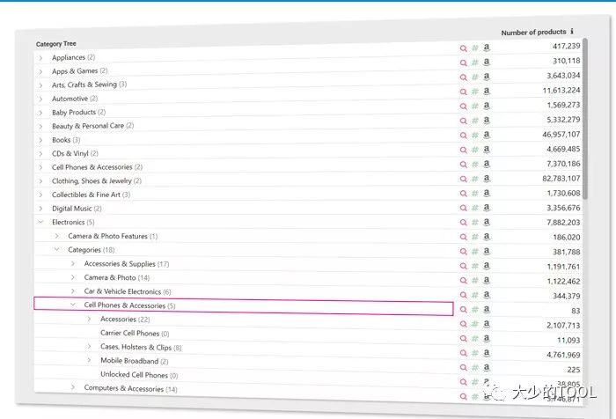Click the product count 82,783,107
The width and height of the screenshot is (616, 419).
pos(561,179)
